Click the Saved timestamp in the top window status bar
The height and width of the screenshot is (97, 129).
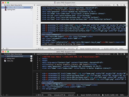pyautogui.click(x=90, y=49)
